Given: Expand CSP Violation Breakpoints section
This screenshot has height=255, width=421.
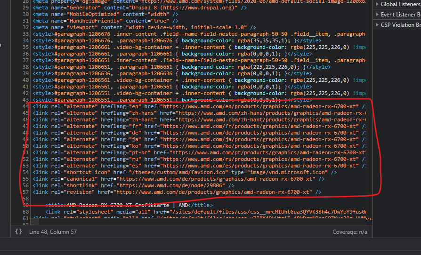Looking at the screenshot, I should tap(397, 24).
